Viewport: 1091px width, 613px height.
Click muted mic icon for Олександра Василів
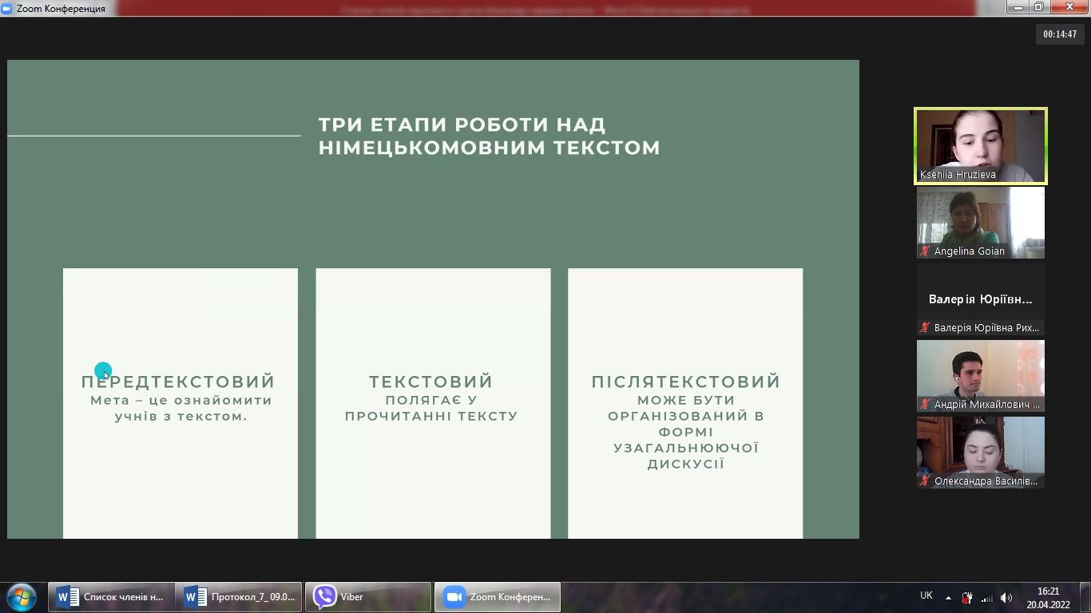pos(925,481)
